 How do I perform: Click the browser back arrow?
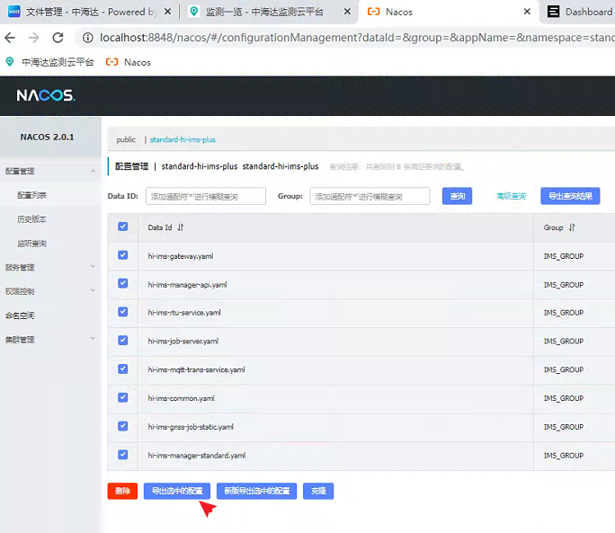tap(11, 38)
